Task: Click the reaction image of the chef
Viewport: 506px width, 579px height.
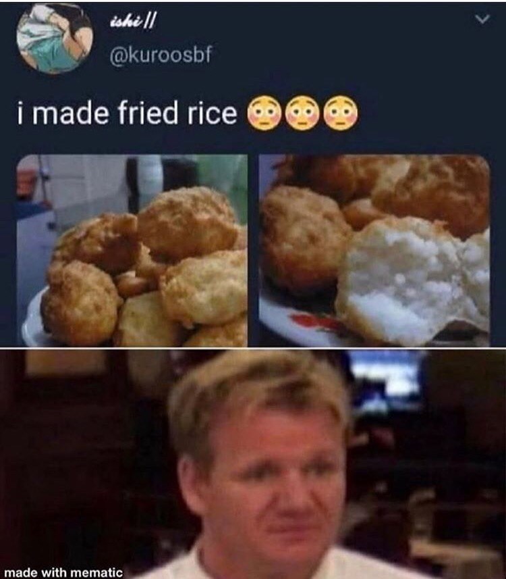Action: click(x=253, y=463)
